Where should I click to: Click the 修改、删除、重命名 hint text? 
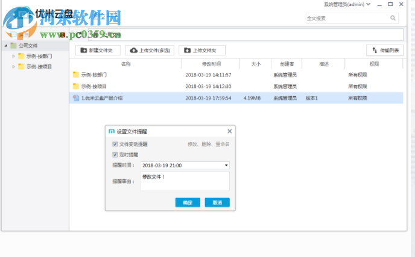pyautogui.click(x=209, y=144)
